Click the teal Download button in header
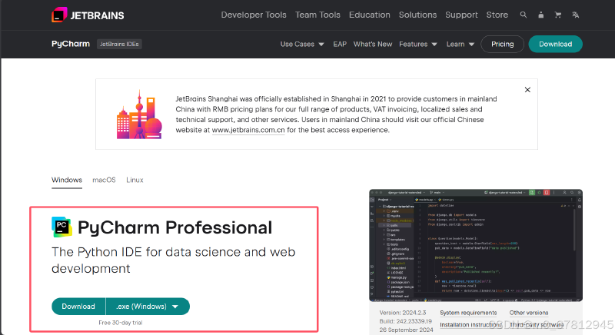This screenshot has height=335, width=615. click(x=555, y=45)
